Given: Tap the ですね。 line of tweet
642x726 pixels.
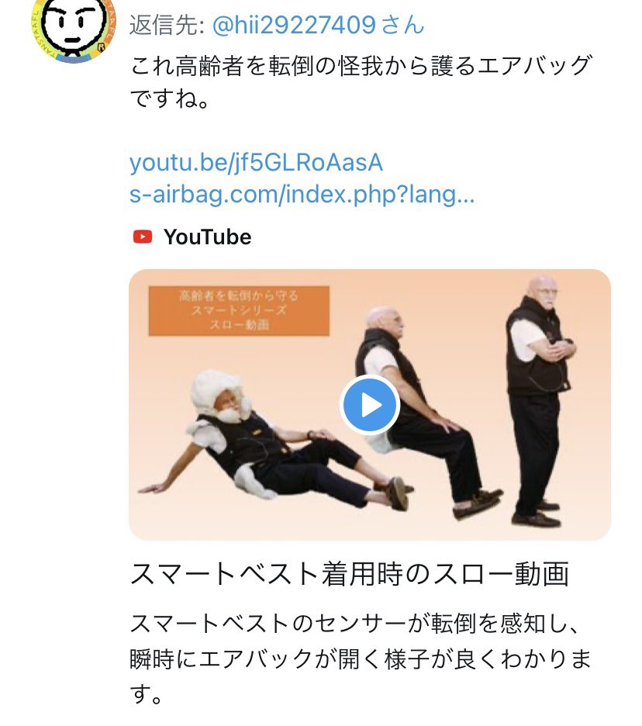Looking at the screenshot, I should pos(170,99).
